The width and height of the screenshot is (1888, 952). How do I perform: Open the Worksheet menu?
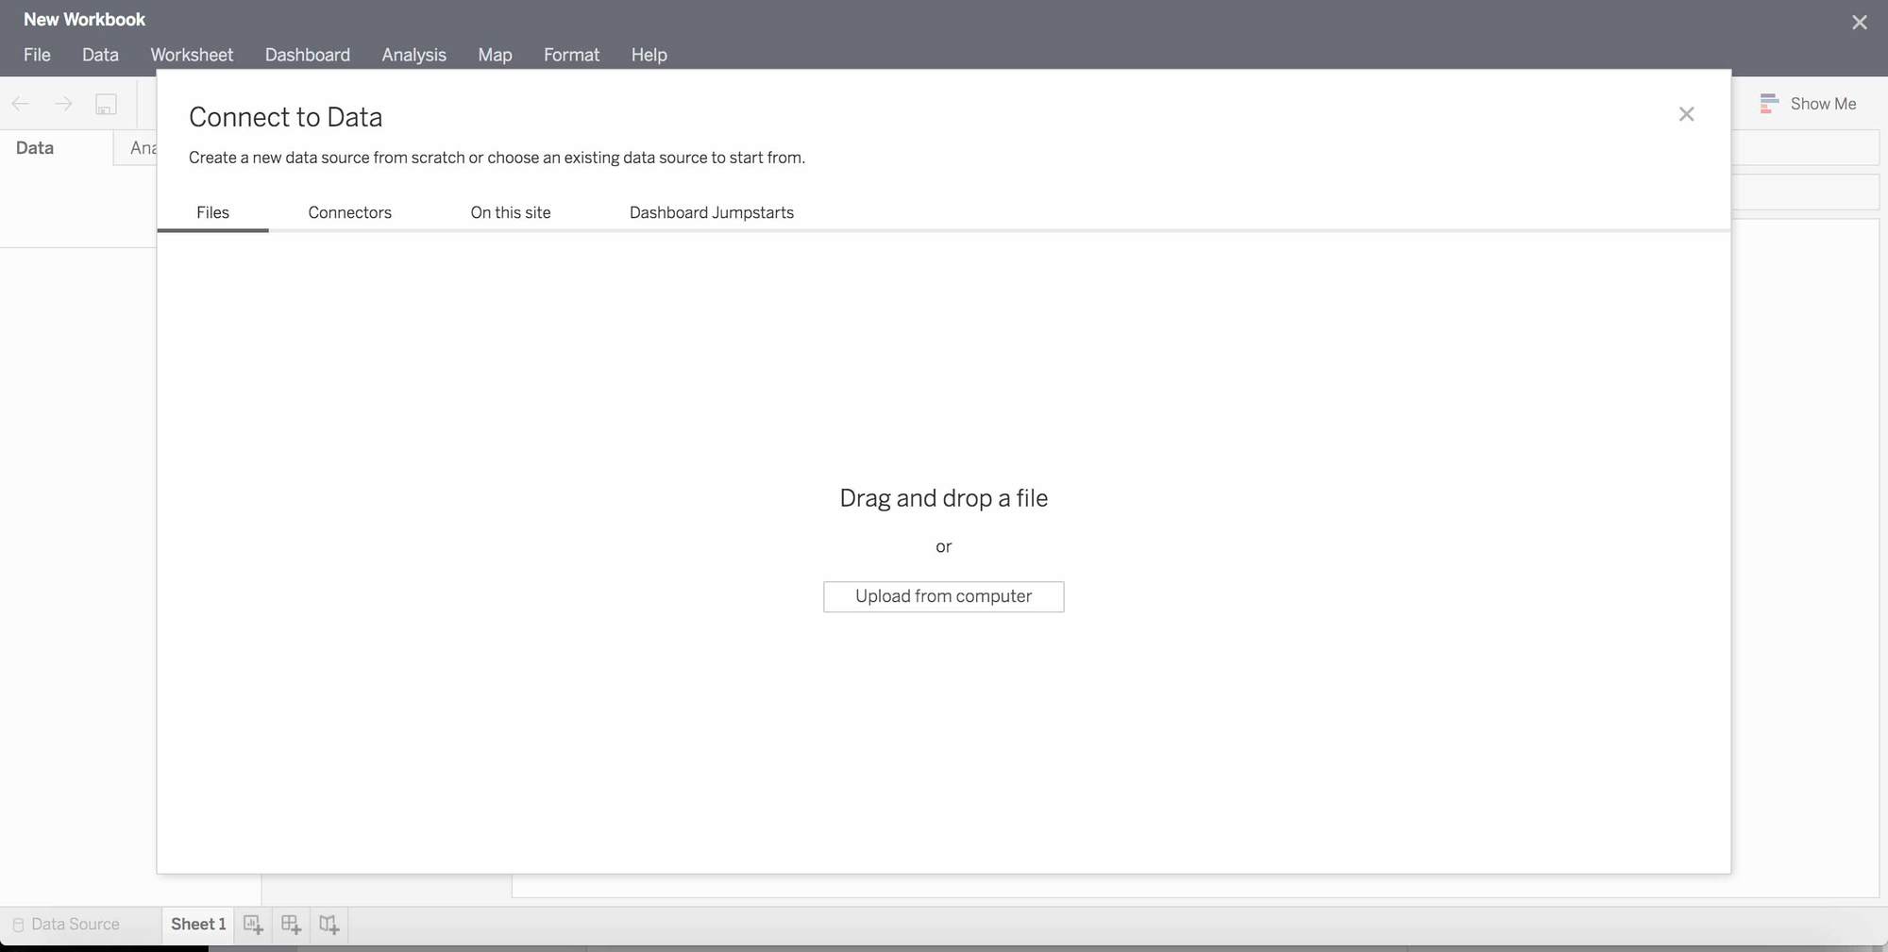[x=192, y=55]
